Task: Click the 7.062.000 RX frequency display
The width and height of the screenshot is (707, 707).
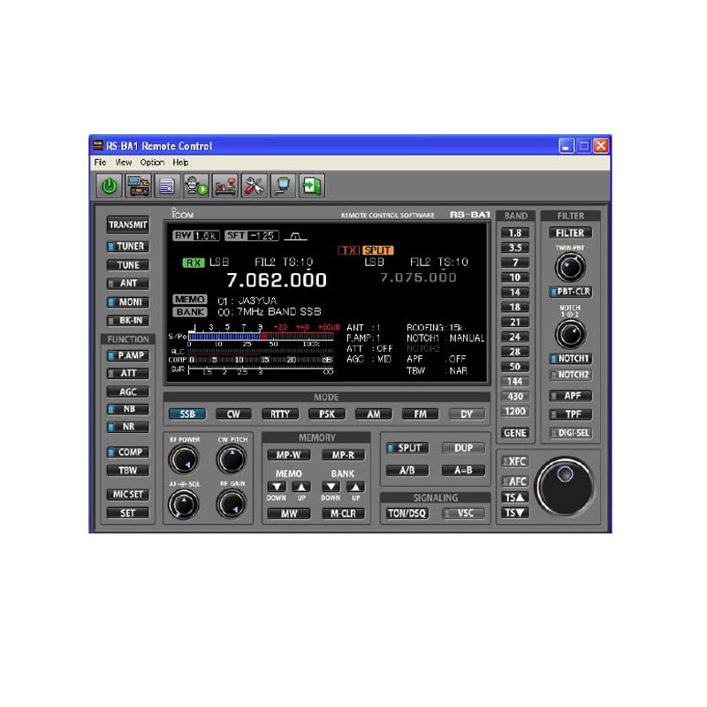Action: (x=277, y=280)
